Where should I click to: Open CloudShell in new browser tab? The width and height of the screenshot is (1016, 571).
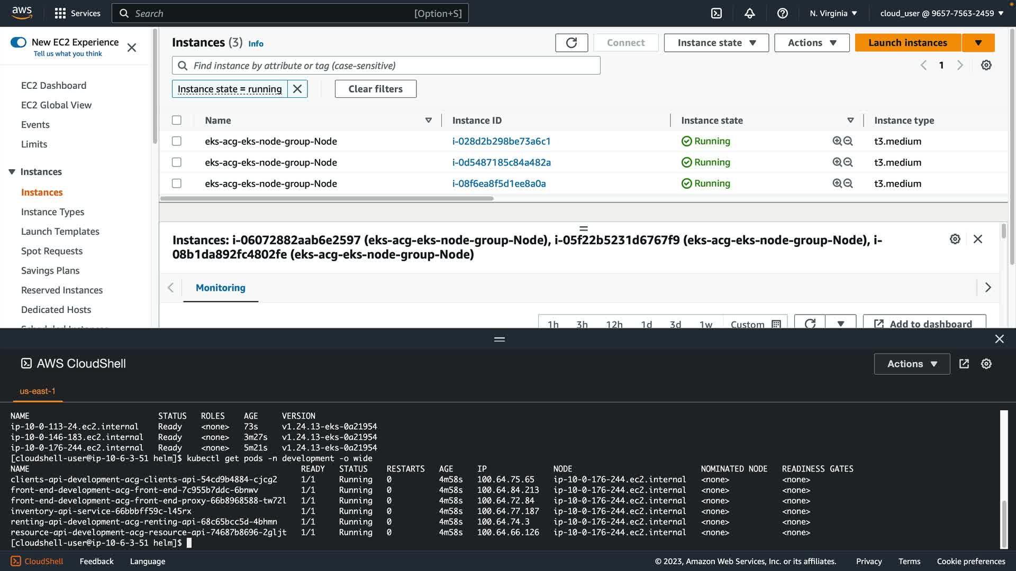tap(964, 364)
